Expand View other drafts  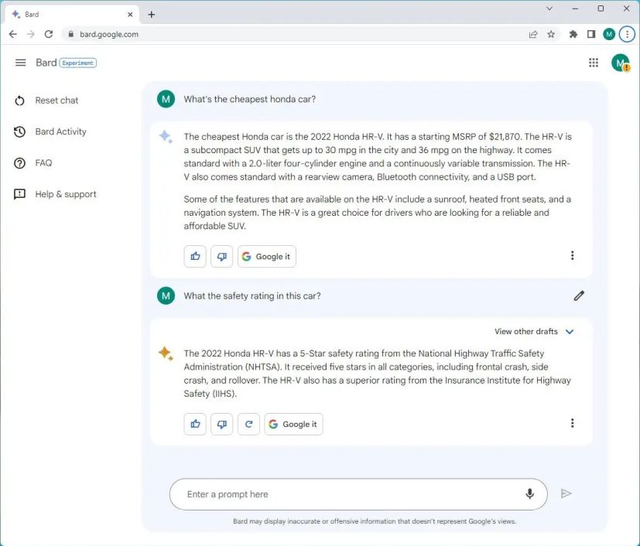[534, 332]
